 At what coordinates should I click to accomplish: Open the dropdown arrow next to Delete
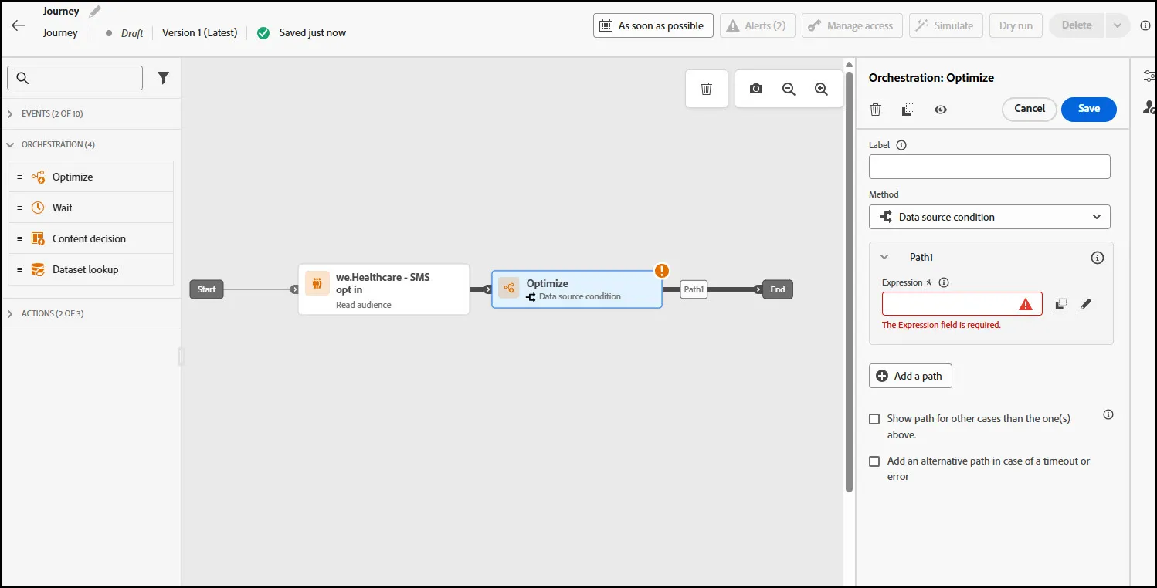[1117, 25]
